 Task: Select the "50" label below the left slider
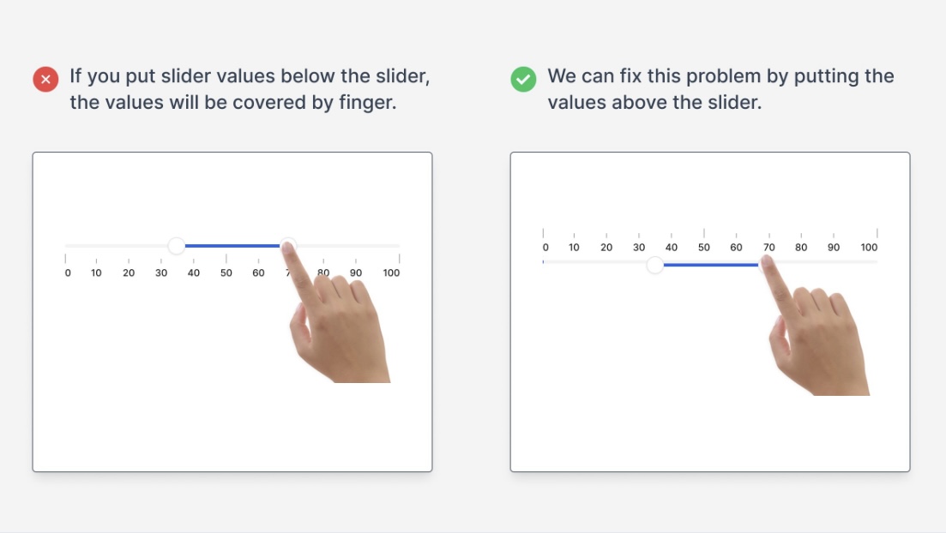click(226, 273)
